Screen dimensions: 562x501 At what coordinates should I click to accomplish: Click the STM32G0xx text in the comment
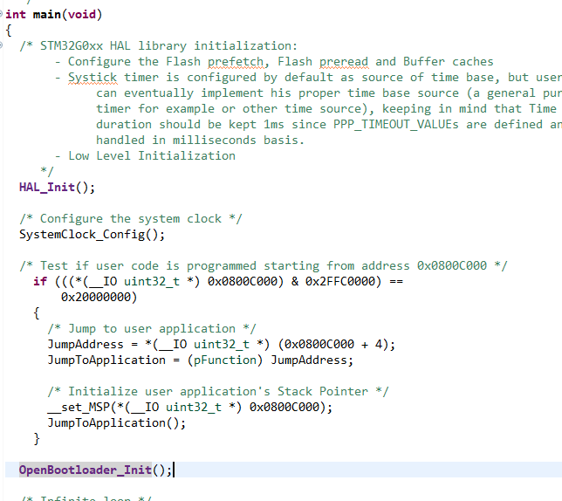[72, 46]
